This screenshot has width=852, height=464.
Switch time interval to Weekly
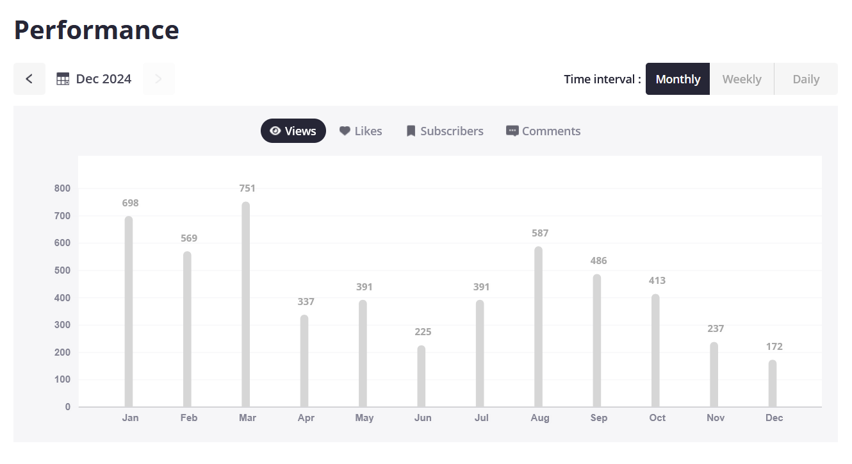(x=742, y=79)
